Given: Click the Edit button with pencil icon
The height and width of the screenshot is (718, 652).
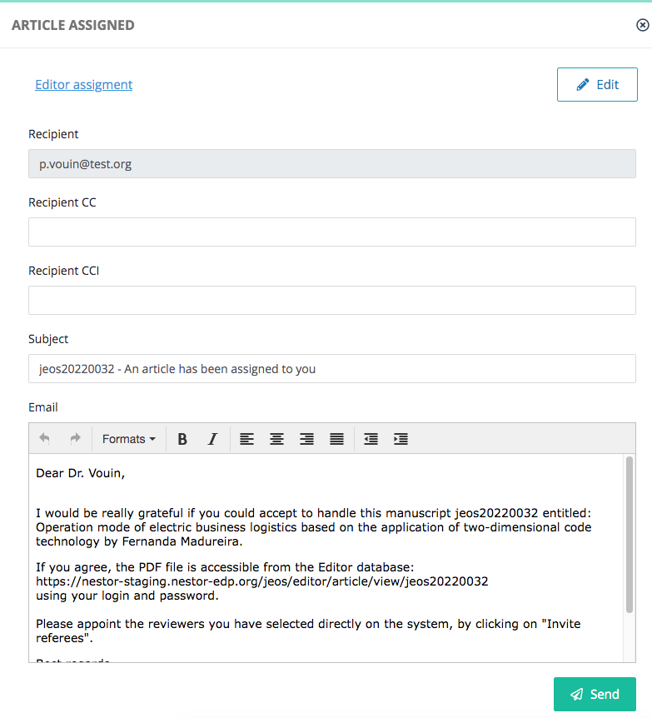Looking at the screenshot, I should (x=597, y=84).
